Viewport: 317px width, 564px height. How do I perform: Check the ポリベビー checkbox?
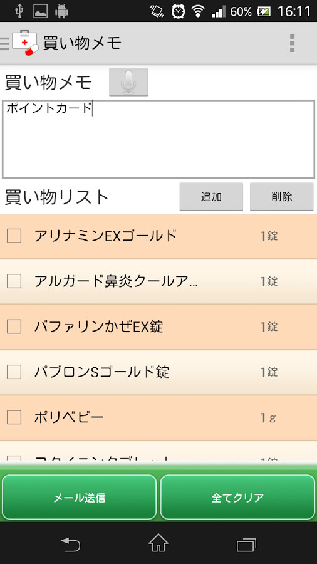(14, 417)
